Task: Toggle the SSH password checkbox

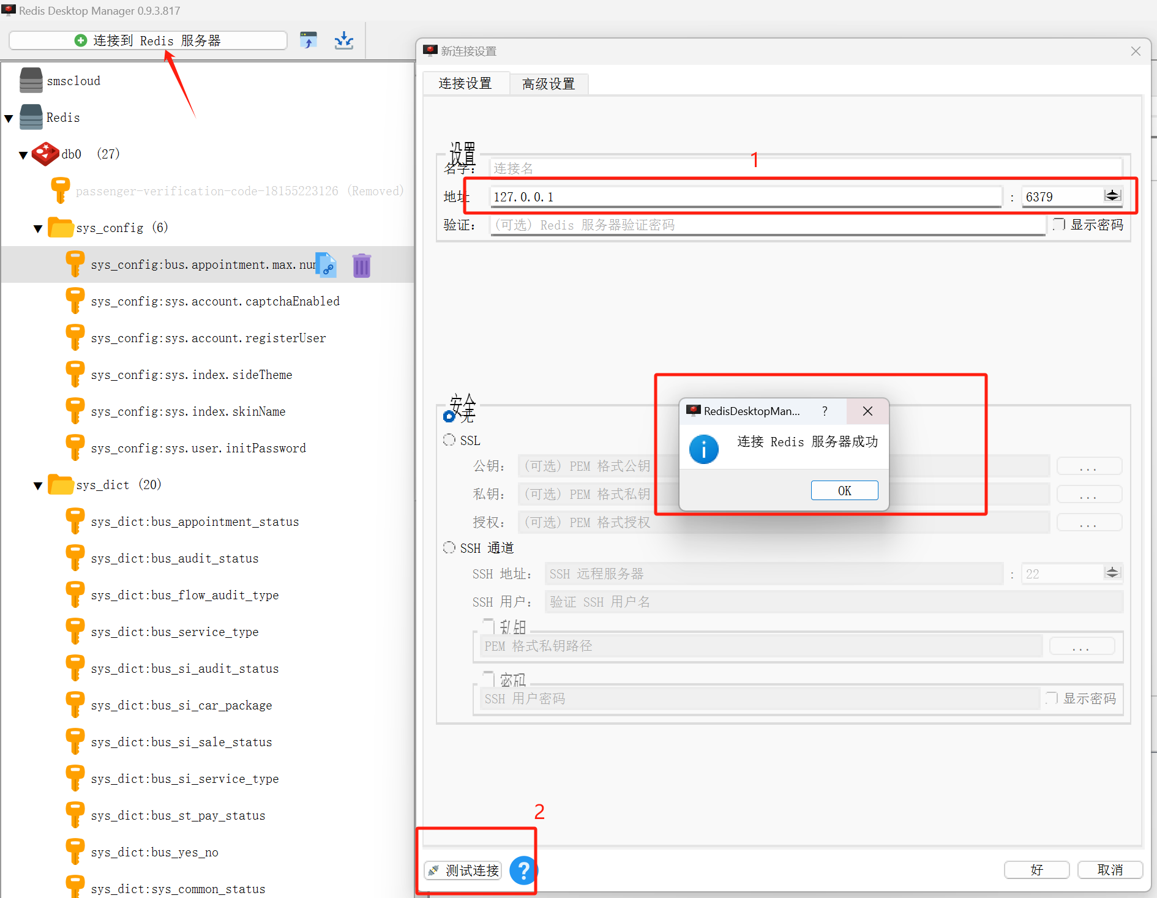Action: (488, 678)
